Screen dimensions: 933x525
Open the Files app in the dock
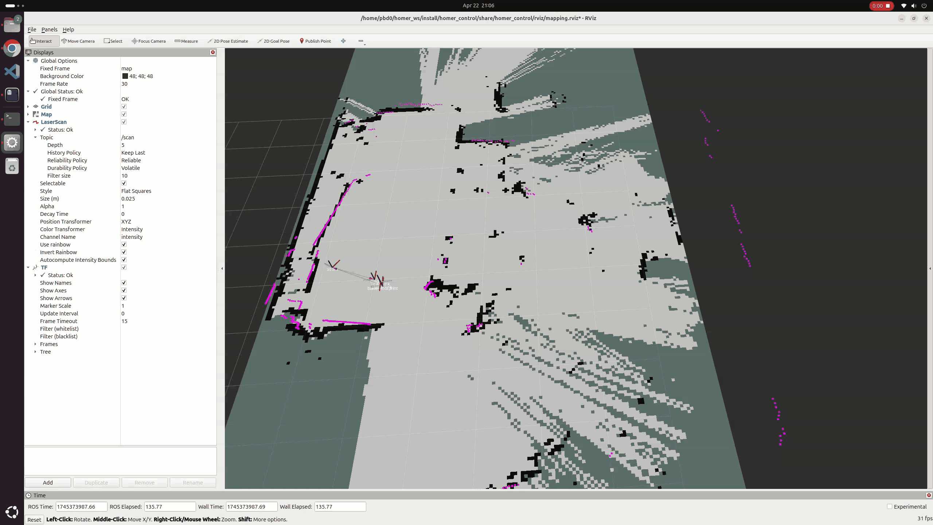[x=12, y=25]
